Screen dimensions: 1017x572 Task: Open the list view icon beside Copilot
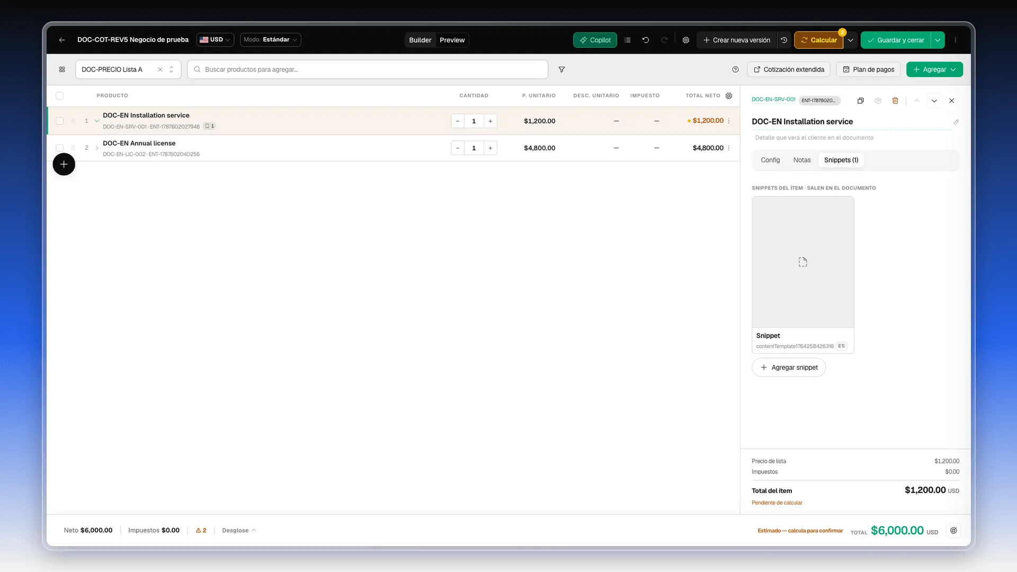pos(628,40)
